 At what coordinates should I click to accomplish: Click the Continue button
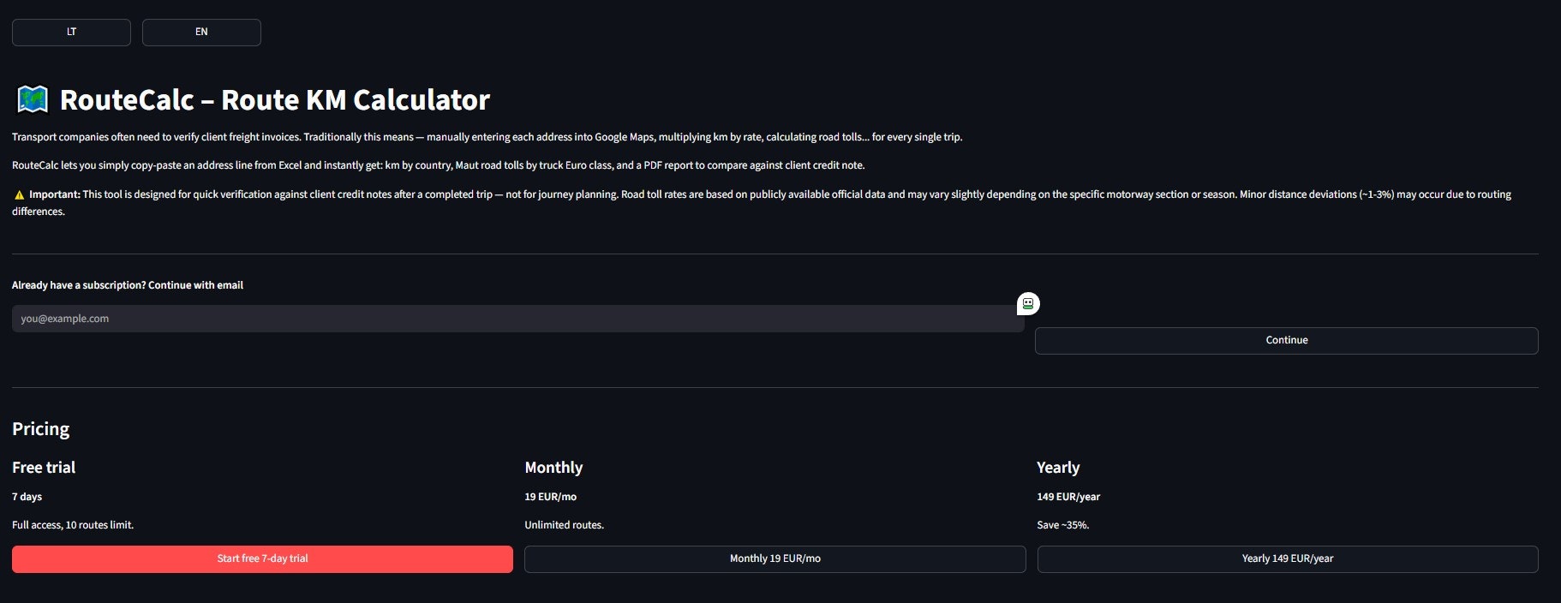[x=1286, y=341]
